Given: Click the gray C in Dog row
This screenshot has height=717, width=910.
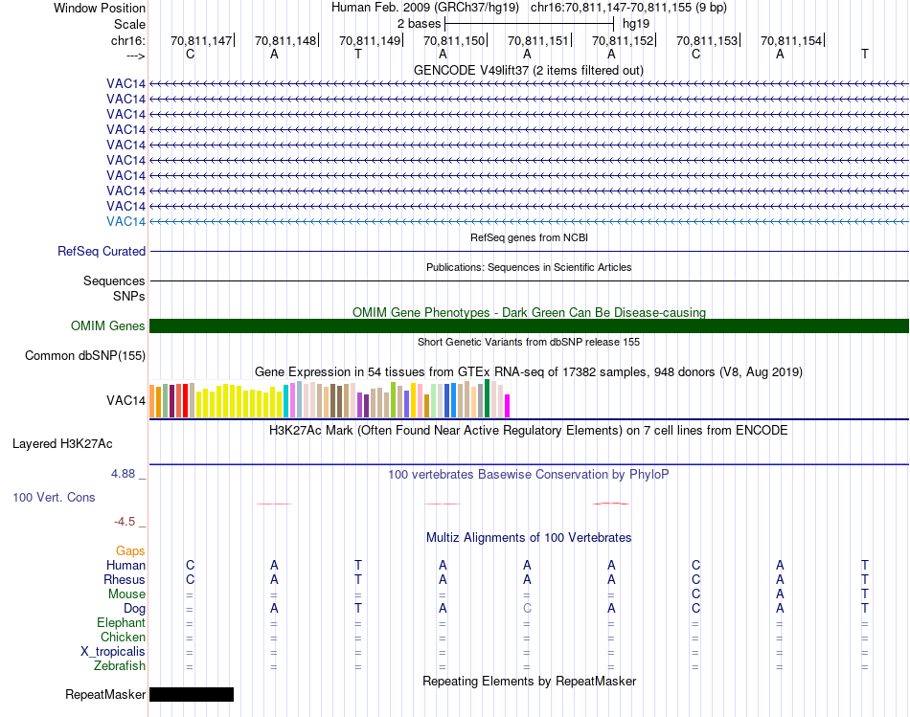Looking at the screenshot, I should [527, 609].
